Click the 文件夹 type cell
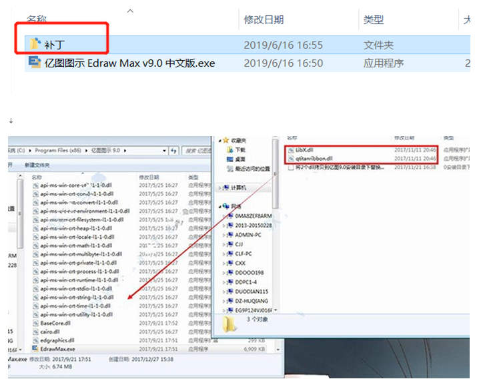The image size is (477, 387). (378, 45)
